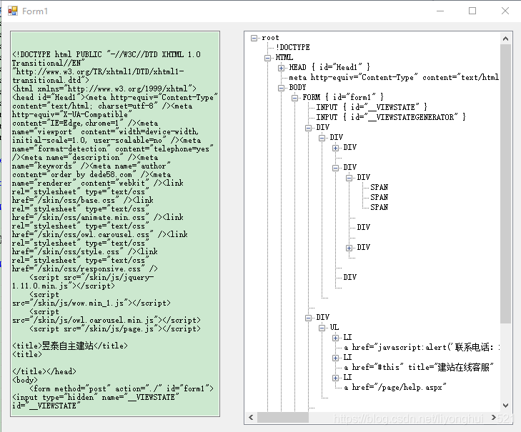Screen dimensions: 521x432
Task: Select the third SPAN tree item
Action: (379, 207)
